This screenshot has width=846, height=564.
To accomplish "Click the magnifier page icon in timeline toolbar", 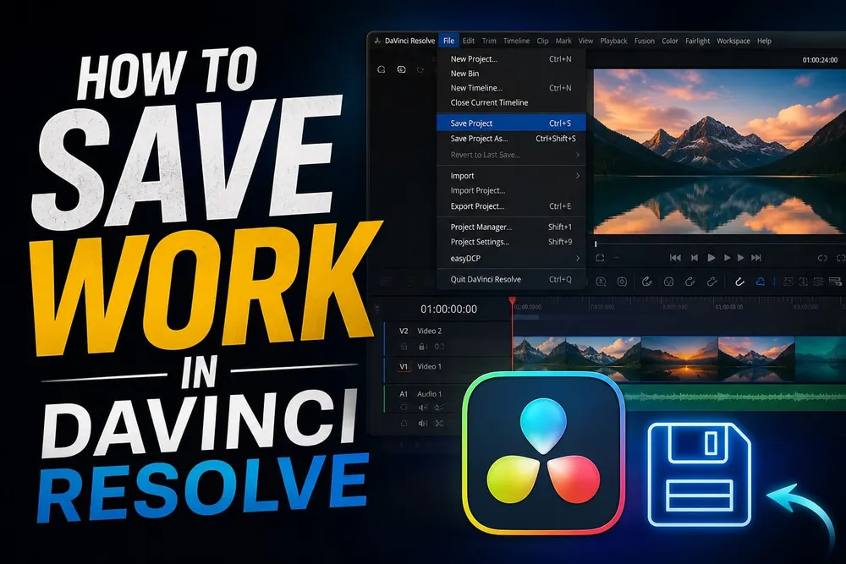I will [x=601, y=282].
